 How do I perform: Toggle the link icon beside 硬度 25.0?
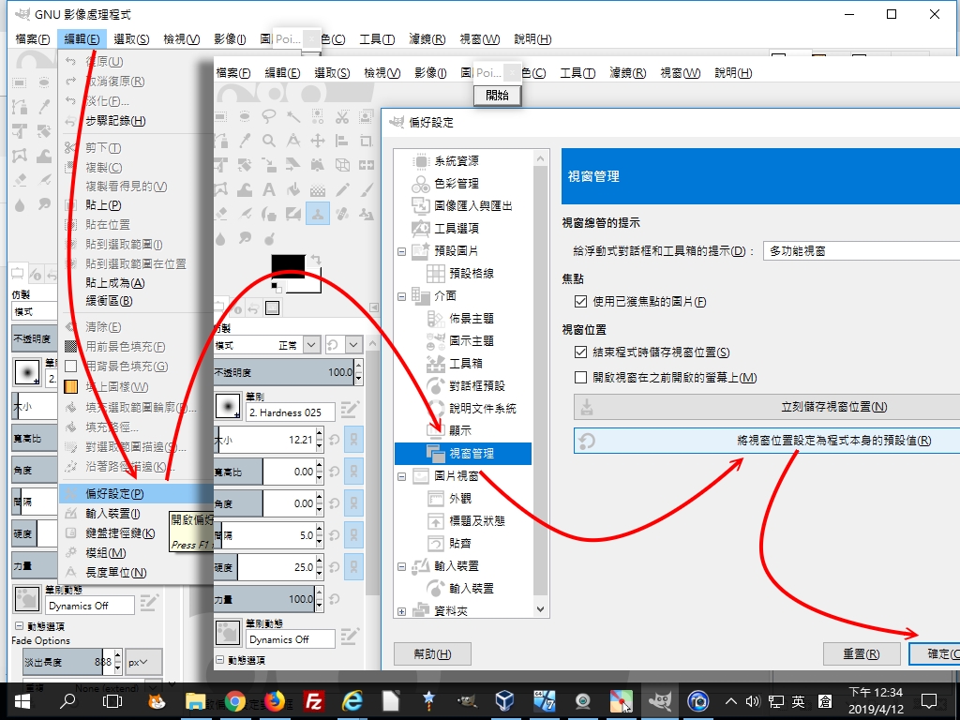coord(353,567)
